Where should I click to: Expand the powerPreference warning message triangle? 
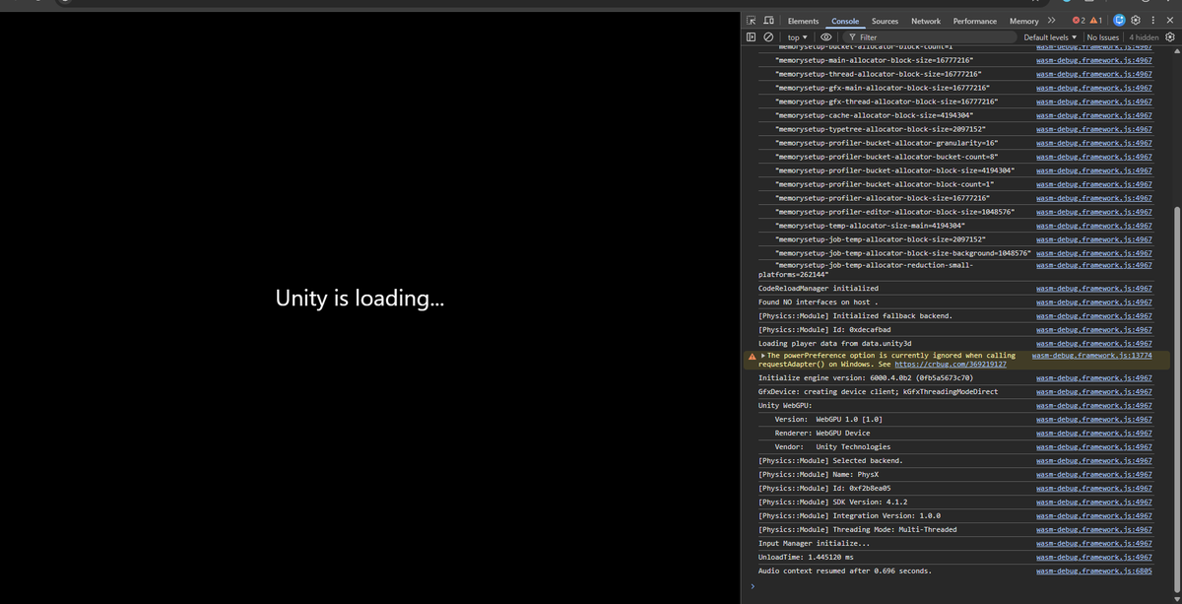tap(762, 356)
